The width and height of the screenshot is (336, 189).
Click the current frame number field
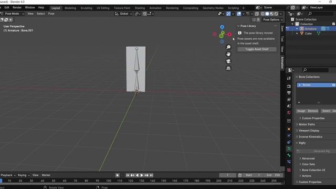coord(227,175)
